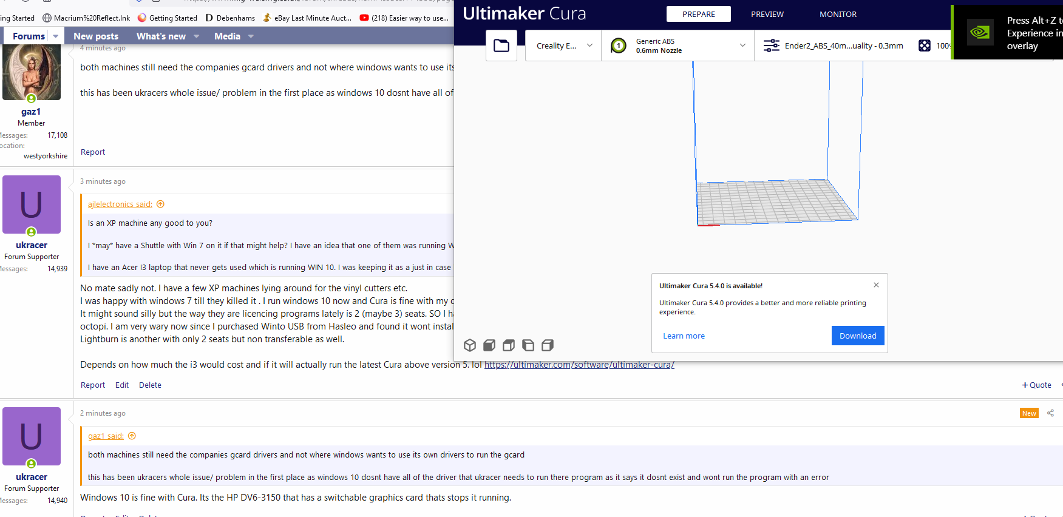Open gaz1's profile avatar

pos(32,72)
